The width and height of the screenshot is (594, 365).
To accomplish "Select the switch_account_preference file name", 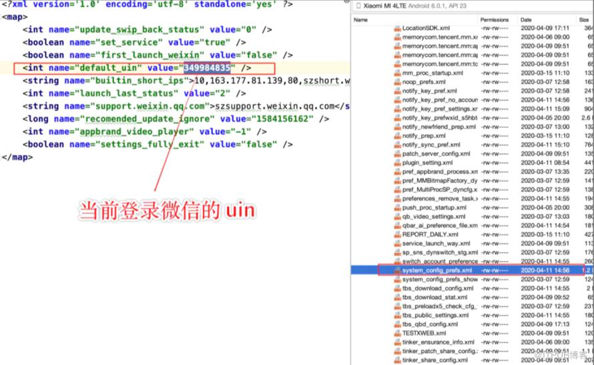I will pos(440,262).
